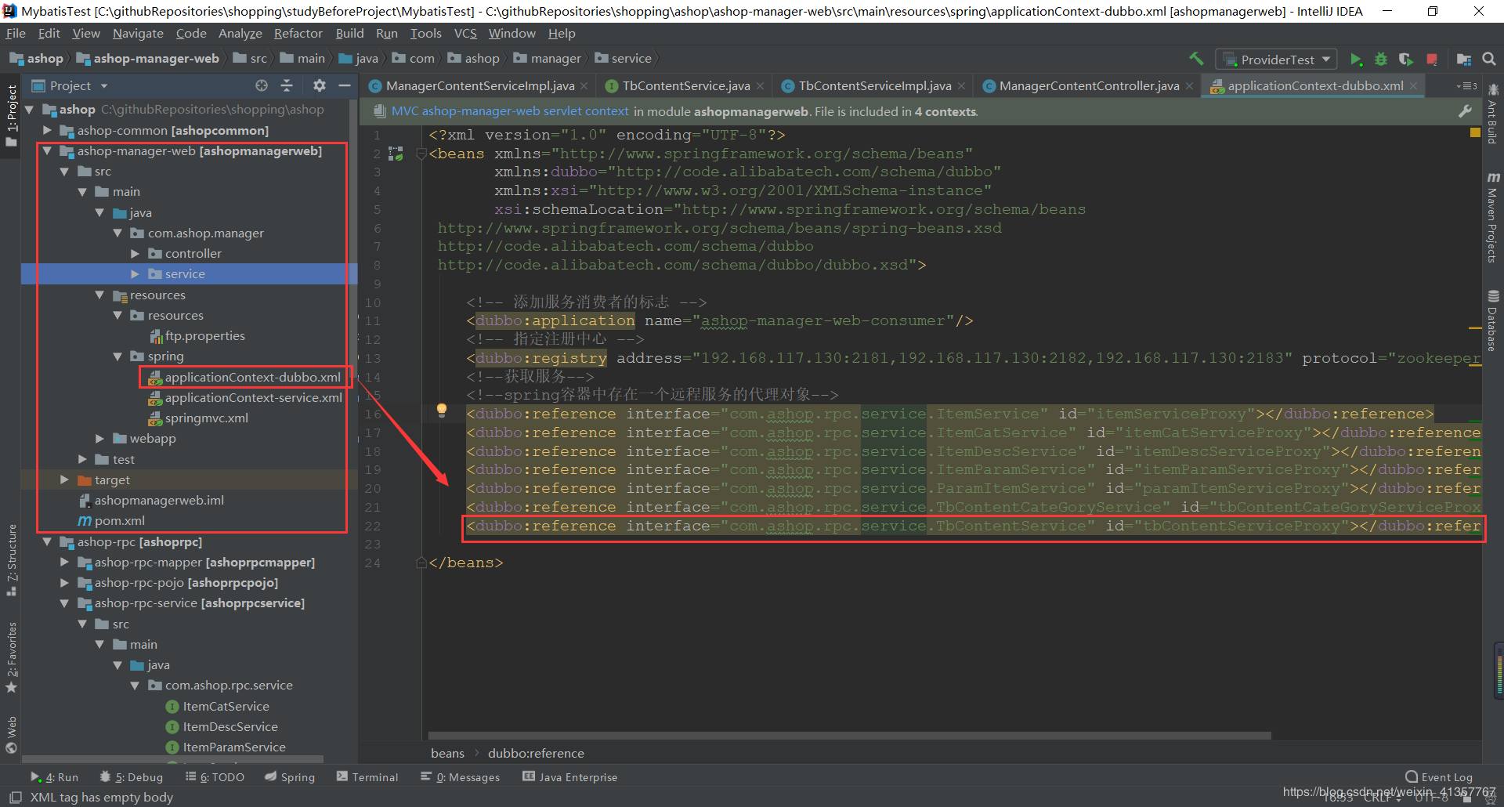Toggle the Database tool window
1504x807 pixels.
tap(1493, 321)
